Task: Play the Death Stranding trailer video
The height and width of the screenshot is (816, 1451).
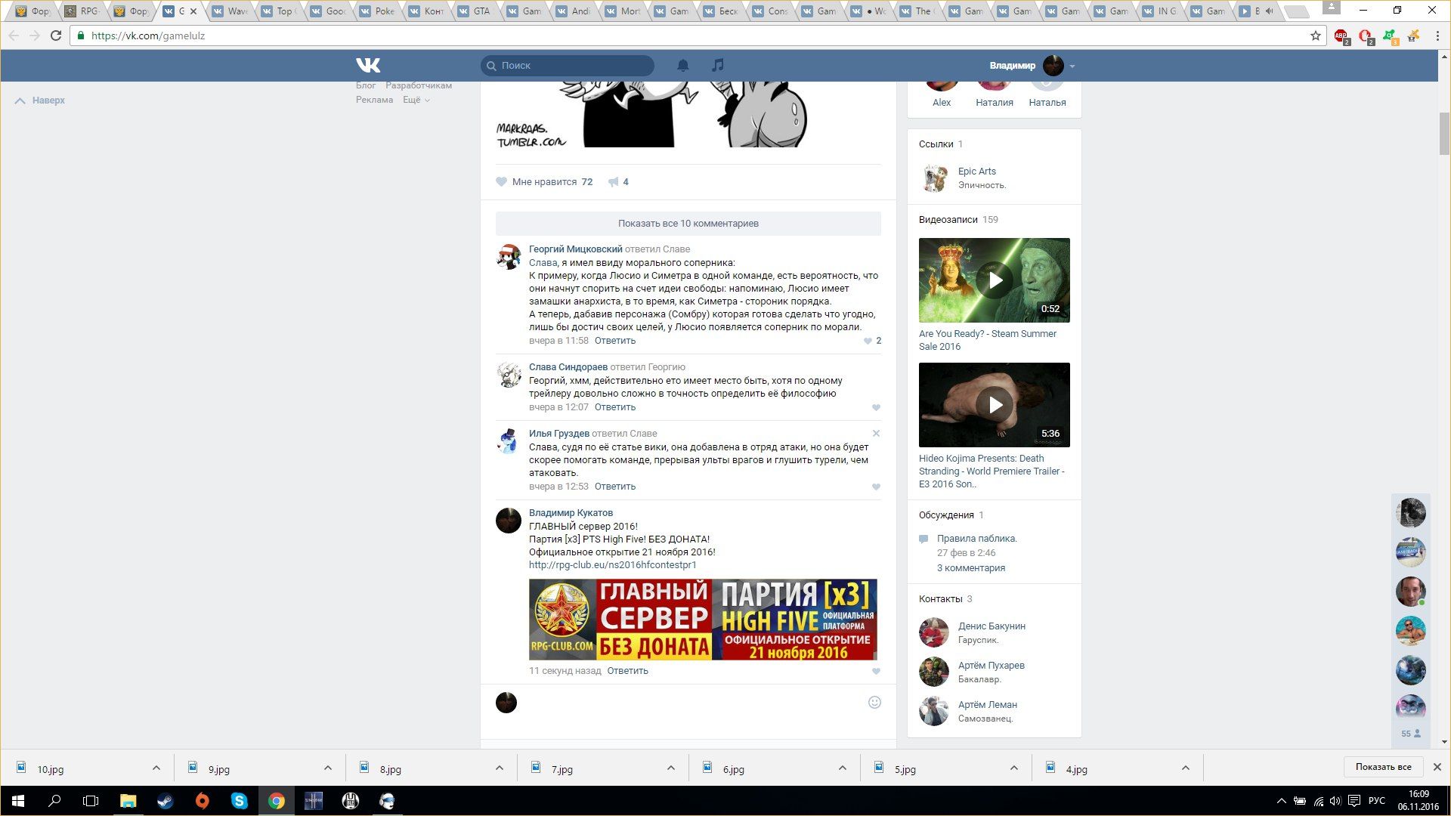Action: point(994,405)
